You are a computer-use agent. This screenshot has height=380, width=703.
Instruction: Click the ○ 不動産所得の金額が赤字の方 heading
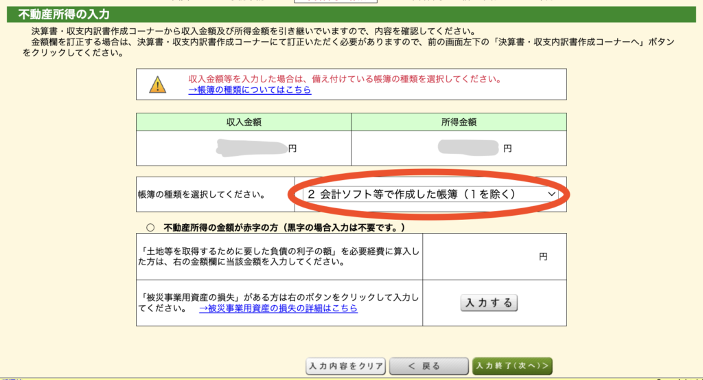[x=275, y=227]
